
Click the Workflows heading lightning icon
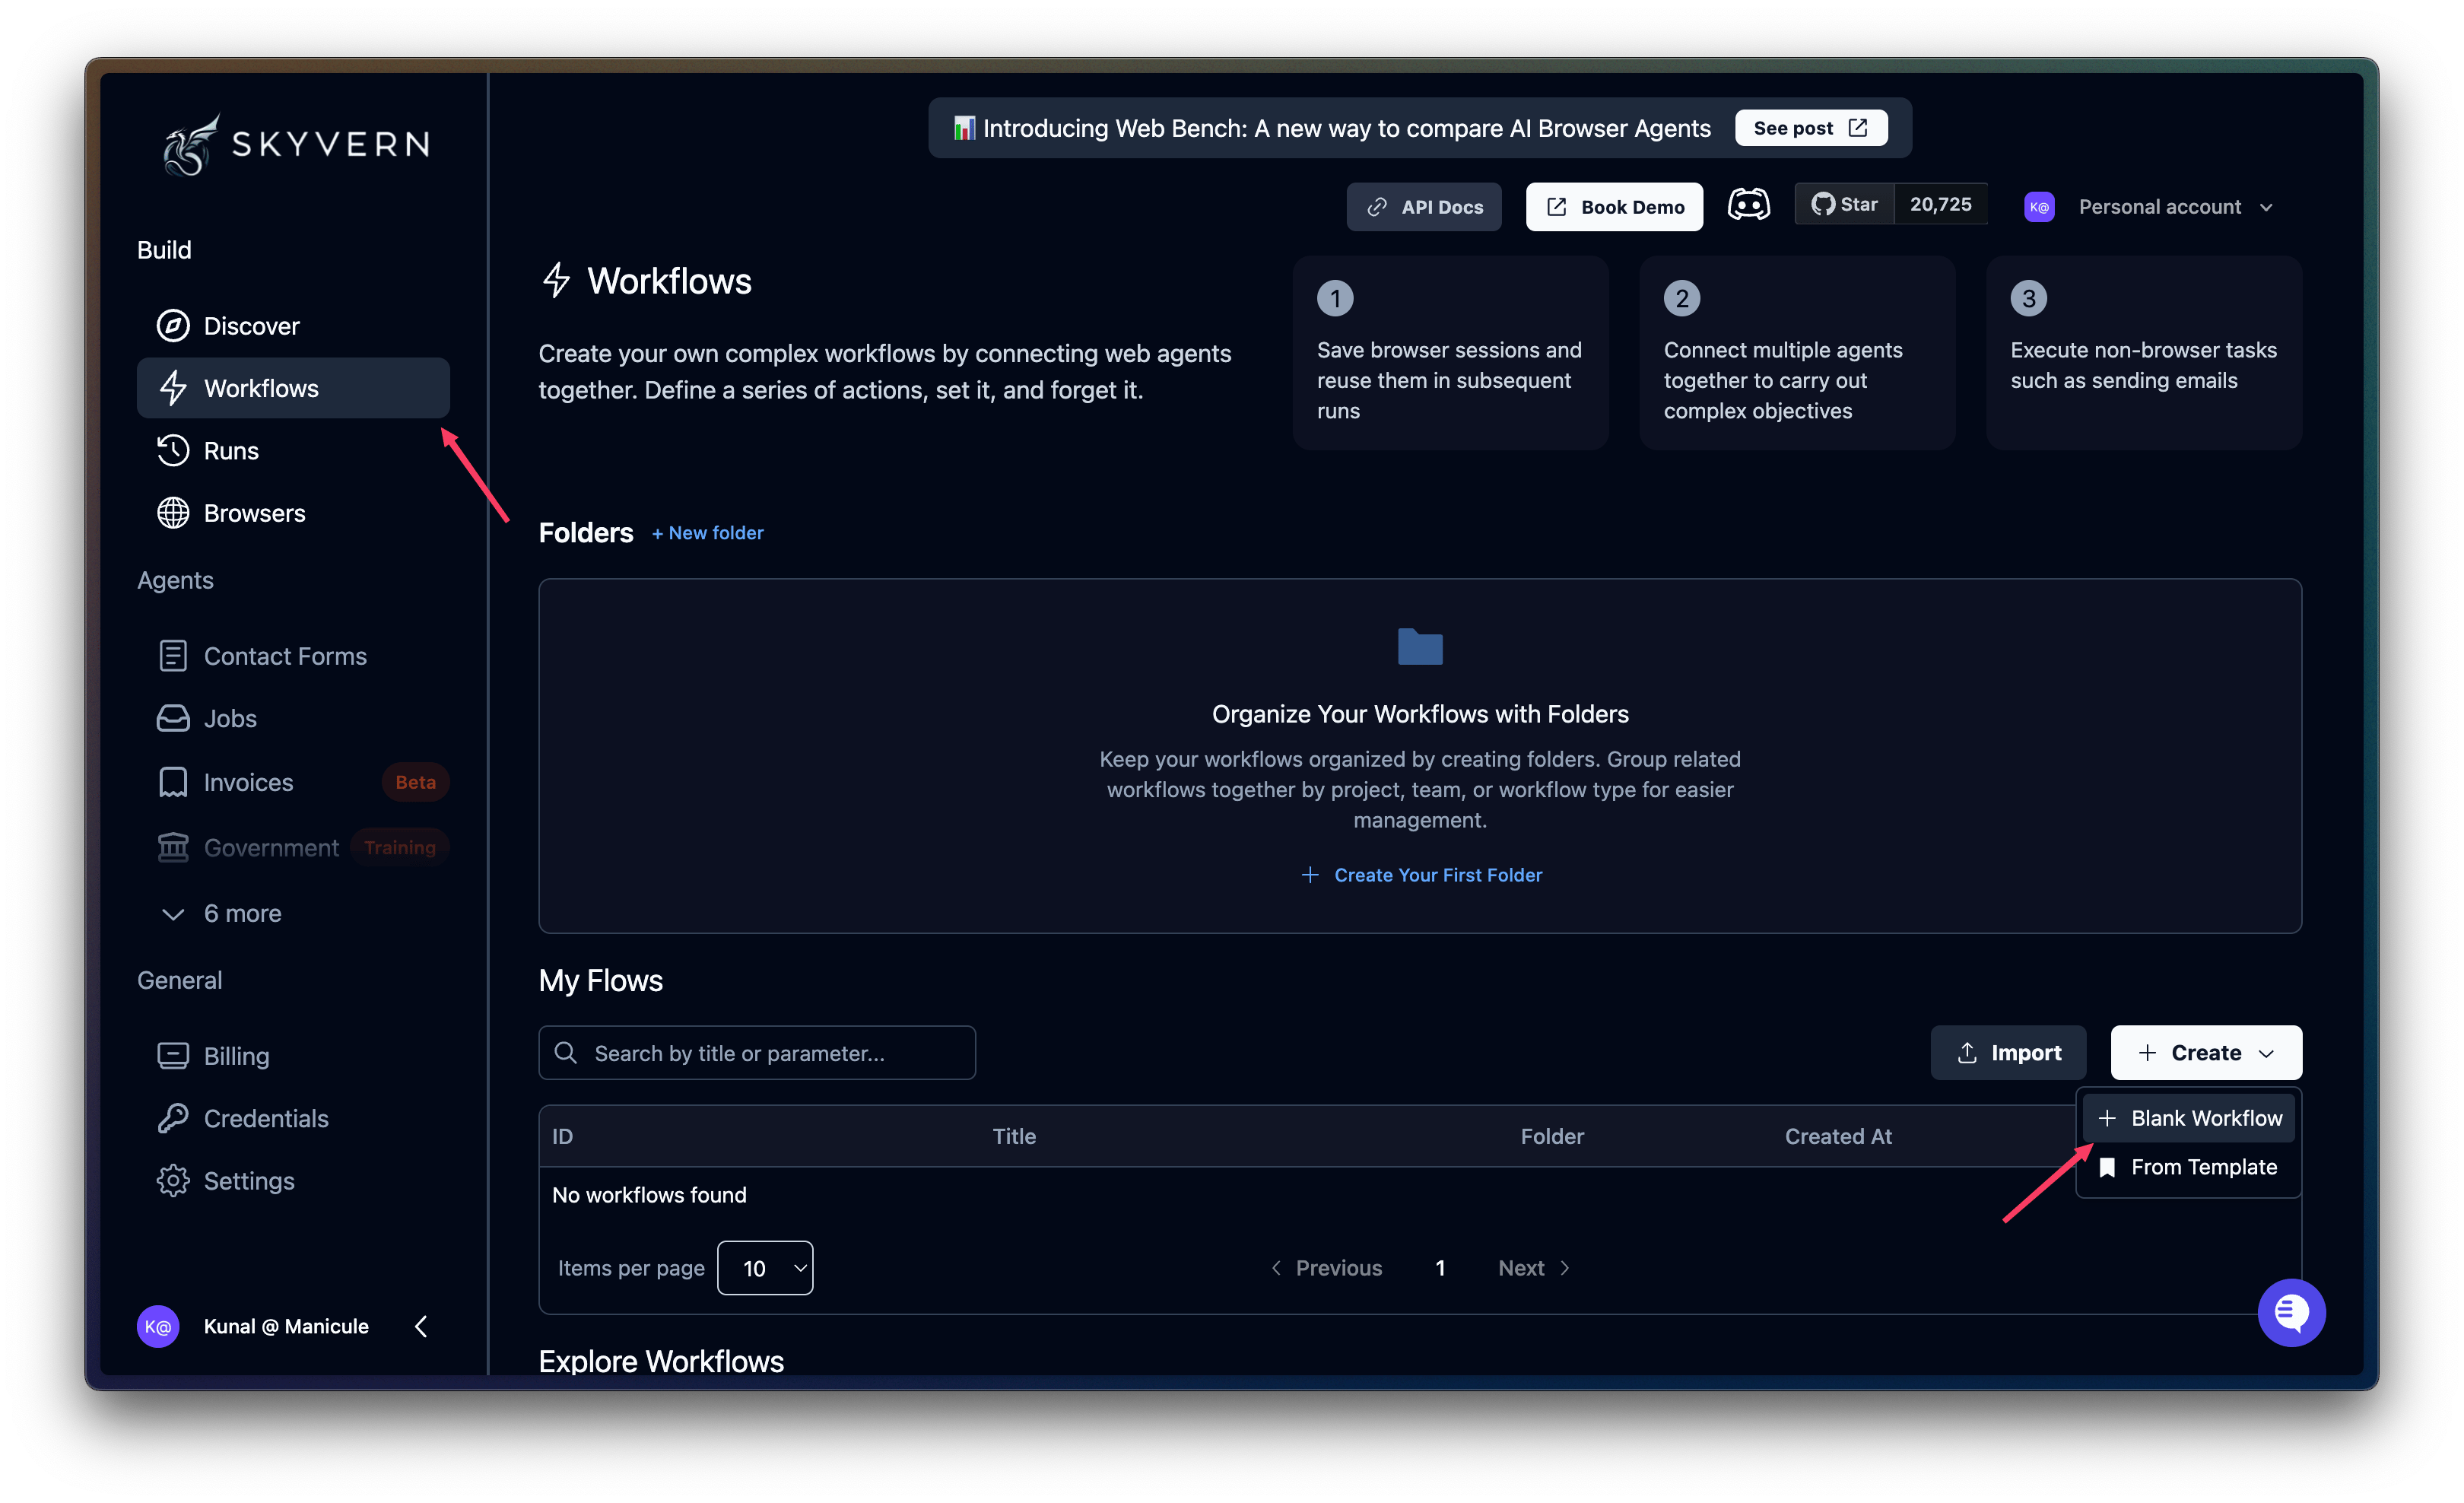(x=556, y=281)
